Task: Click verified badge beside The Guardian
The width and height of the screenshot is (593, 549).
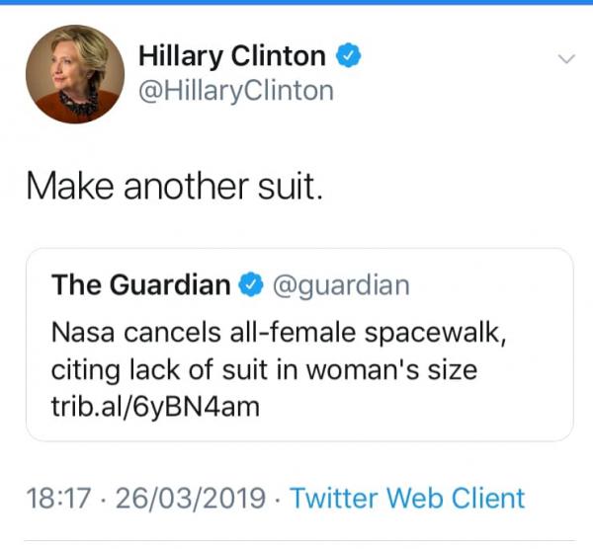Action: coord(251,285)
